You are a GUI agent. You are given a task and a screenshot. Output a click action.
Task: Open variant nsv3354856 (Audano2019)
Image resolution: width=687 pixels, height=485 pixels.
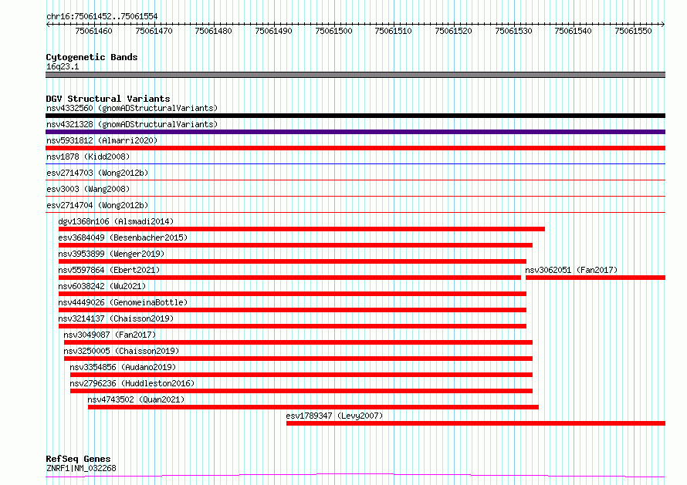[123, 367]
